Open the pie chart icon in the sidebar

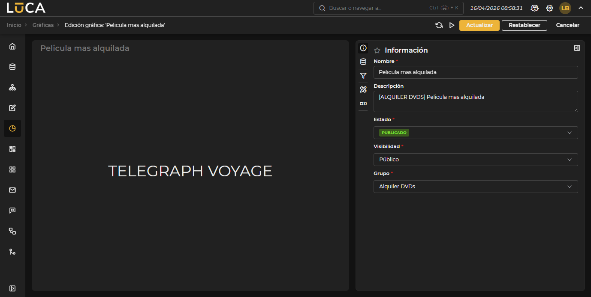[12, 128]
